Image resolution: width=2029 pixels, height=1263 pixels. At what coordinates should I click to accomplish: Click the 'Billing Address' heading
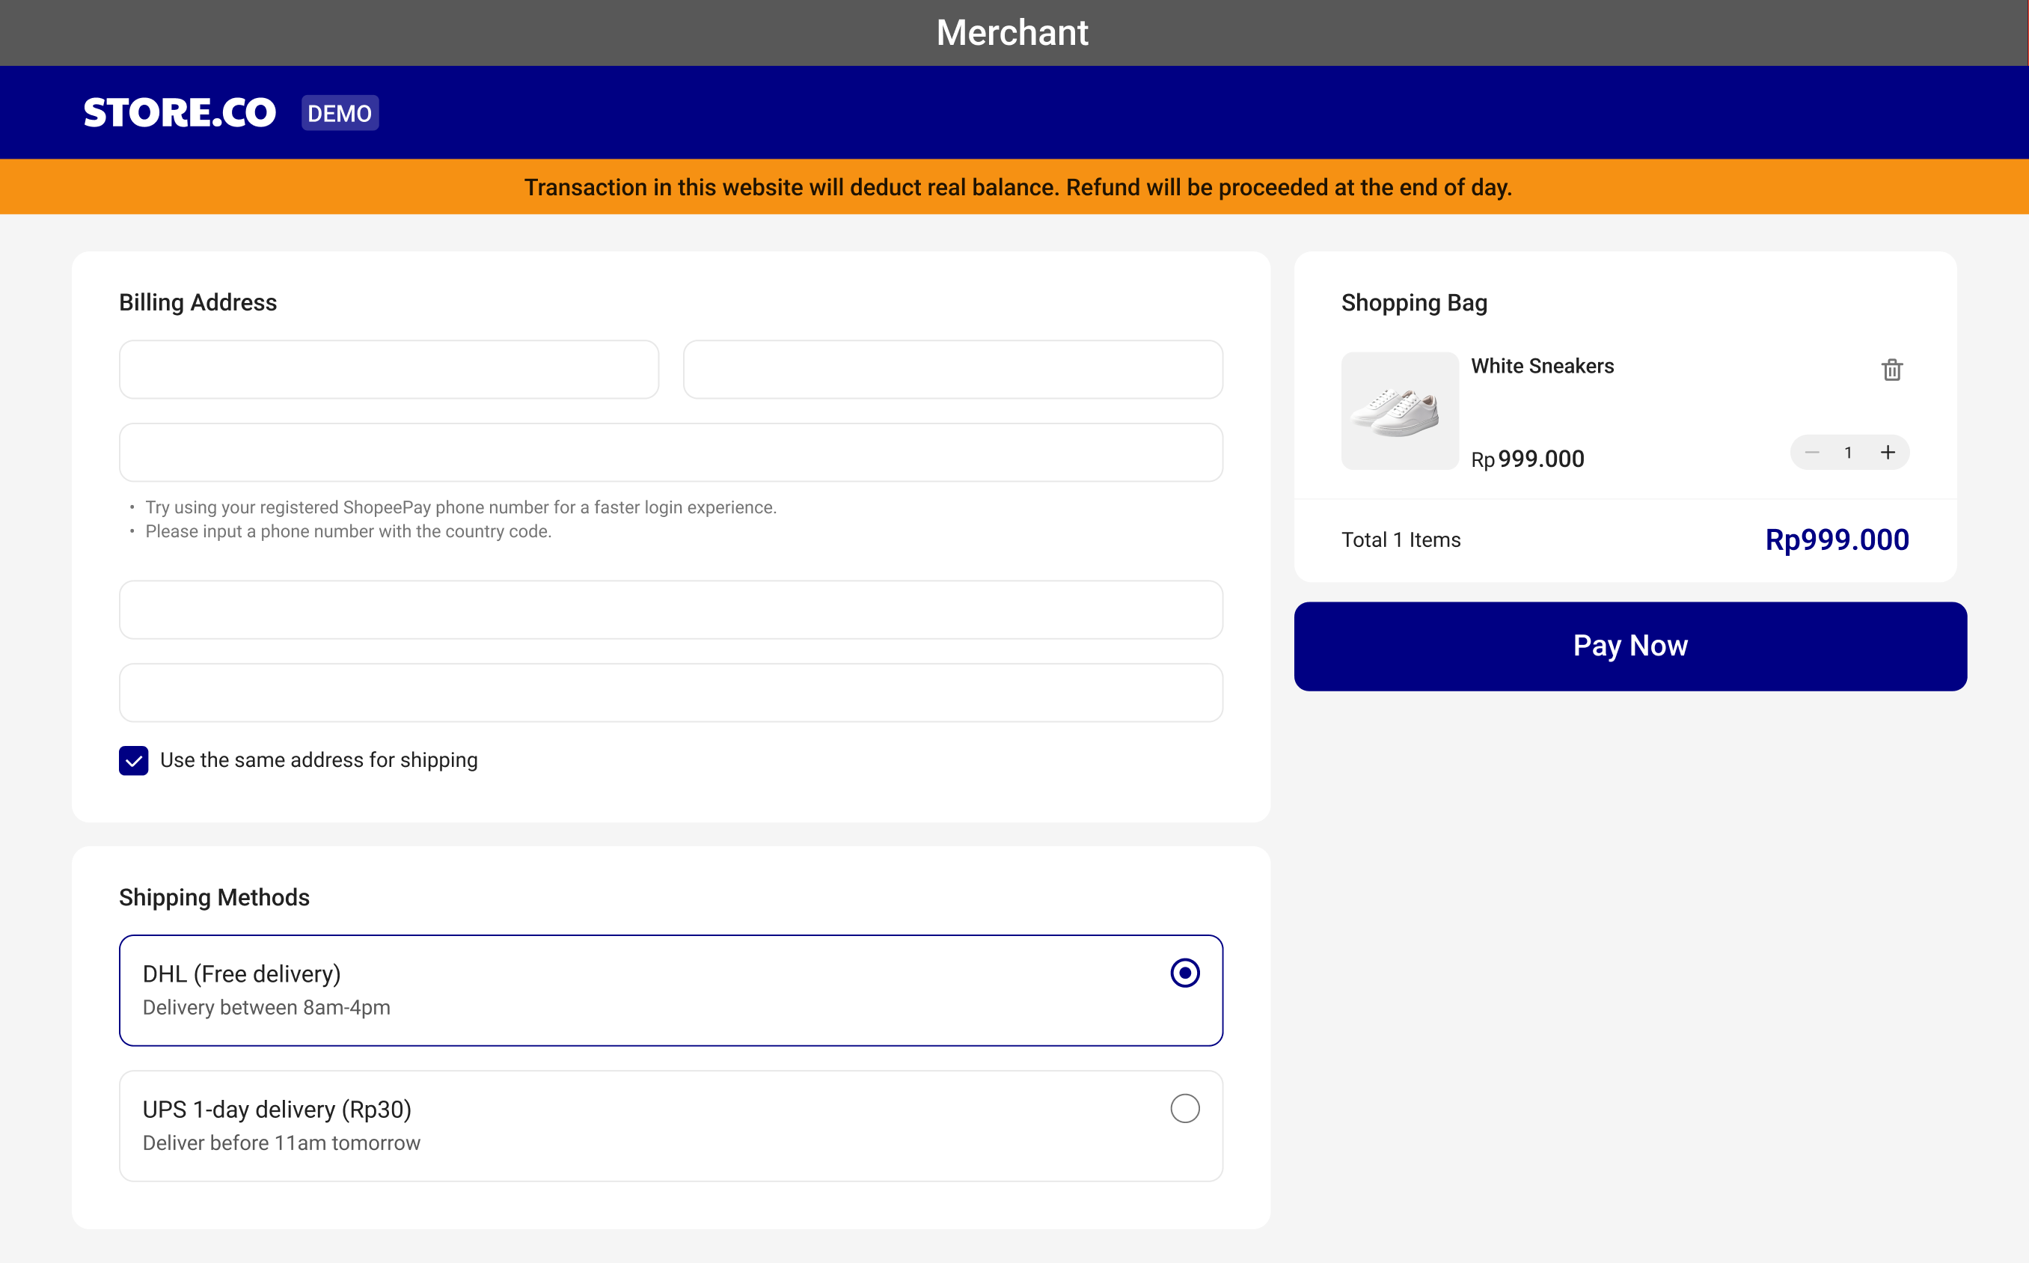[198, 302]
